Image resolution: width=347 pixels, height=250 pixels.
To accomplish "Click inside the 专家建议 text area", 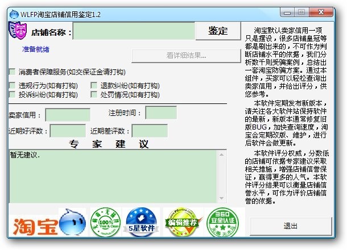I will point(113,176).
